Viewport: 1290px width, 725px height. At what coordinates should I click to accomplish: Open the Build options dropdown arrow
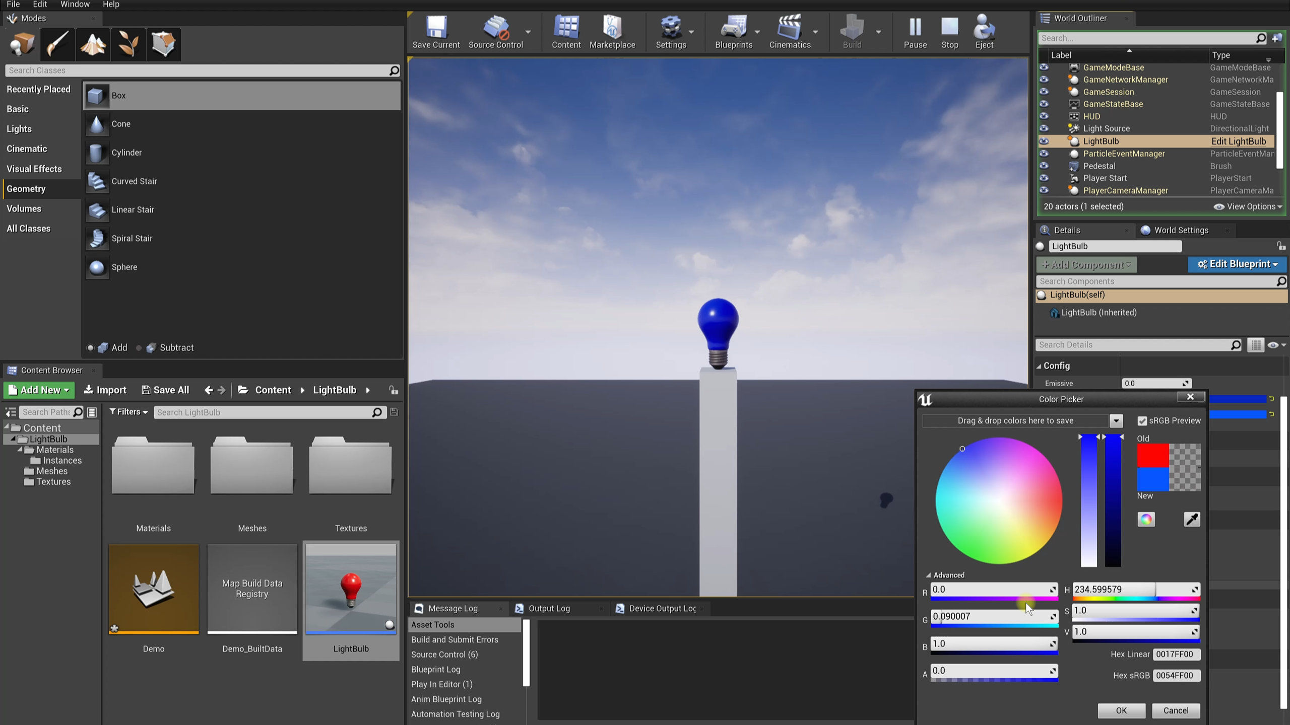[878, 32]
